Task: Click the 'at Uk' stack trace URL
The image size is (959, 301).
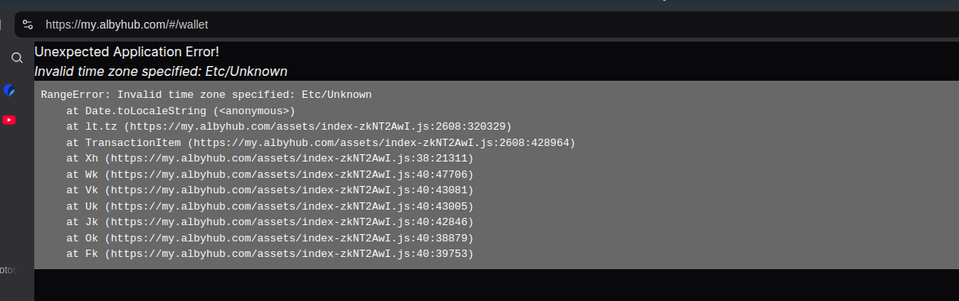Action: point(289,206)
